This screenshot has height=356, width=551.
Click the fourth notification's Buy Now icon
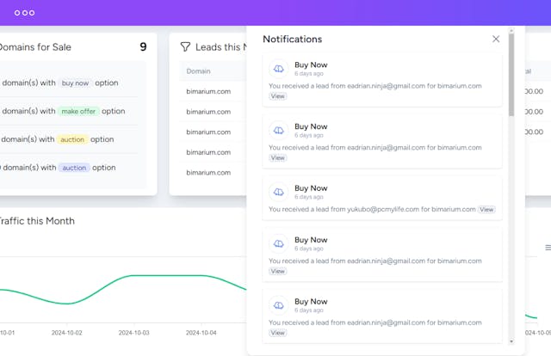278,243
